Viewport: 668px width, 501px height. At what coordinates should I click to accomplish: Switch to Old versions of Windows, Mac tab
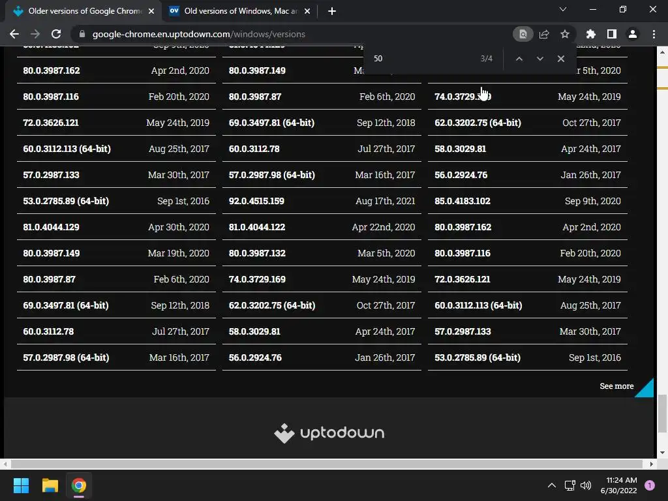click(x=240, y=11)
